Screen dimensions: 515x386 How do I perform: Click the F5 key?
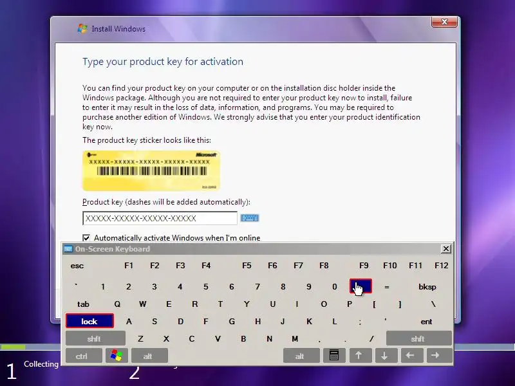pos(247,266)
